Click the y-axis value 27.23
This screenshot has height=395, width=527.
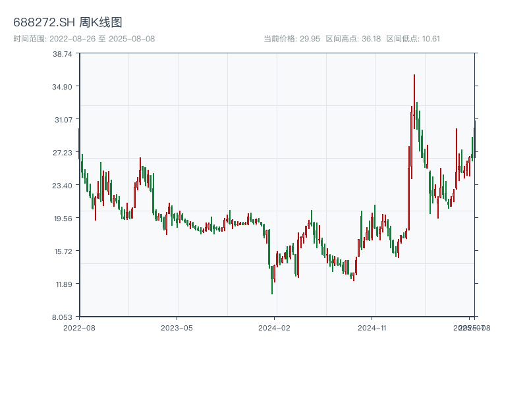(x=63, y=153)
